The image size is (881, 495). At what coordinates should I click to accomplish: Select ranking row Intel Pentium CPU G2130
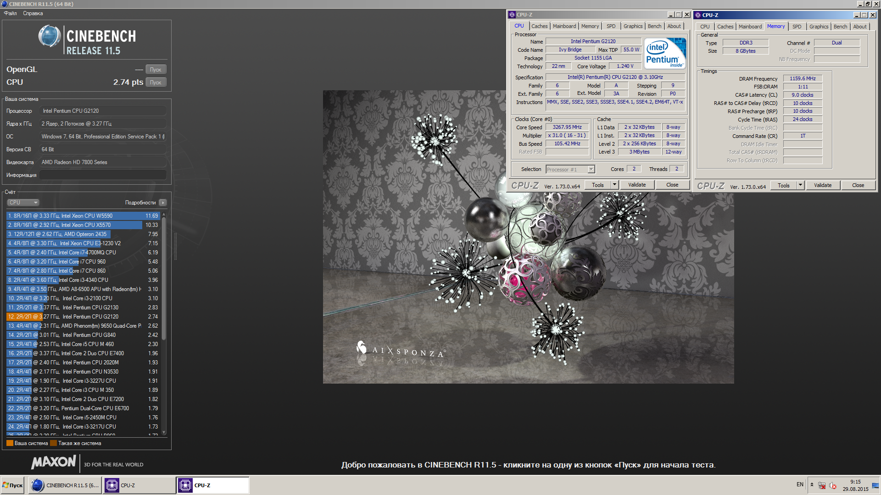[x=83, y=308]
